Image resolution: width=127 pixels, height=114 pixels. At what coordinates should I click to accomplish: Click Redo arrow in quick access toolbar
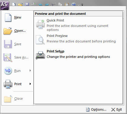point(47,5)
